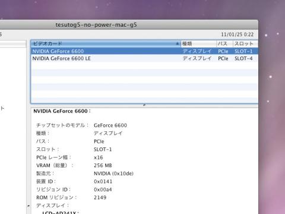Click SLOT-1 cell in the selected row
This screenshot has width=285, height=214.
(x=243, y=51)
